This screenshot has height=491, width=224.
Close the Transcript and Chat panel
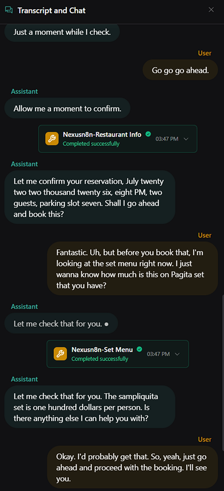(211, 10)
